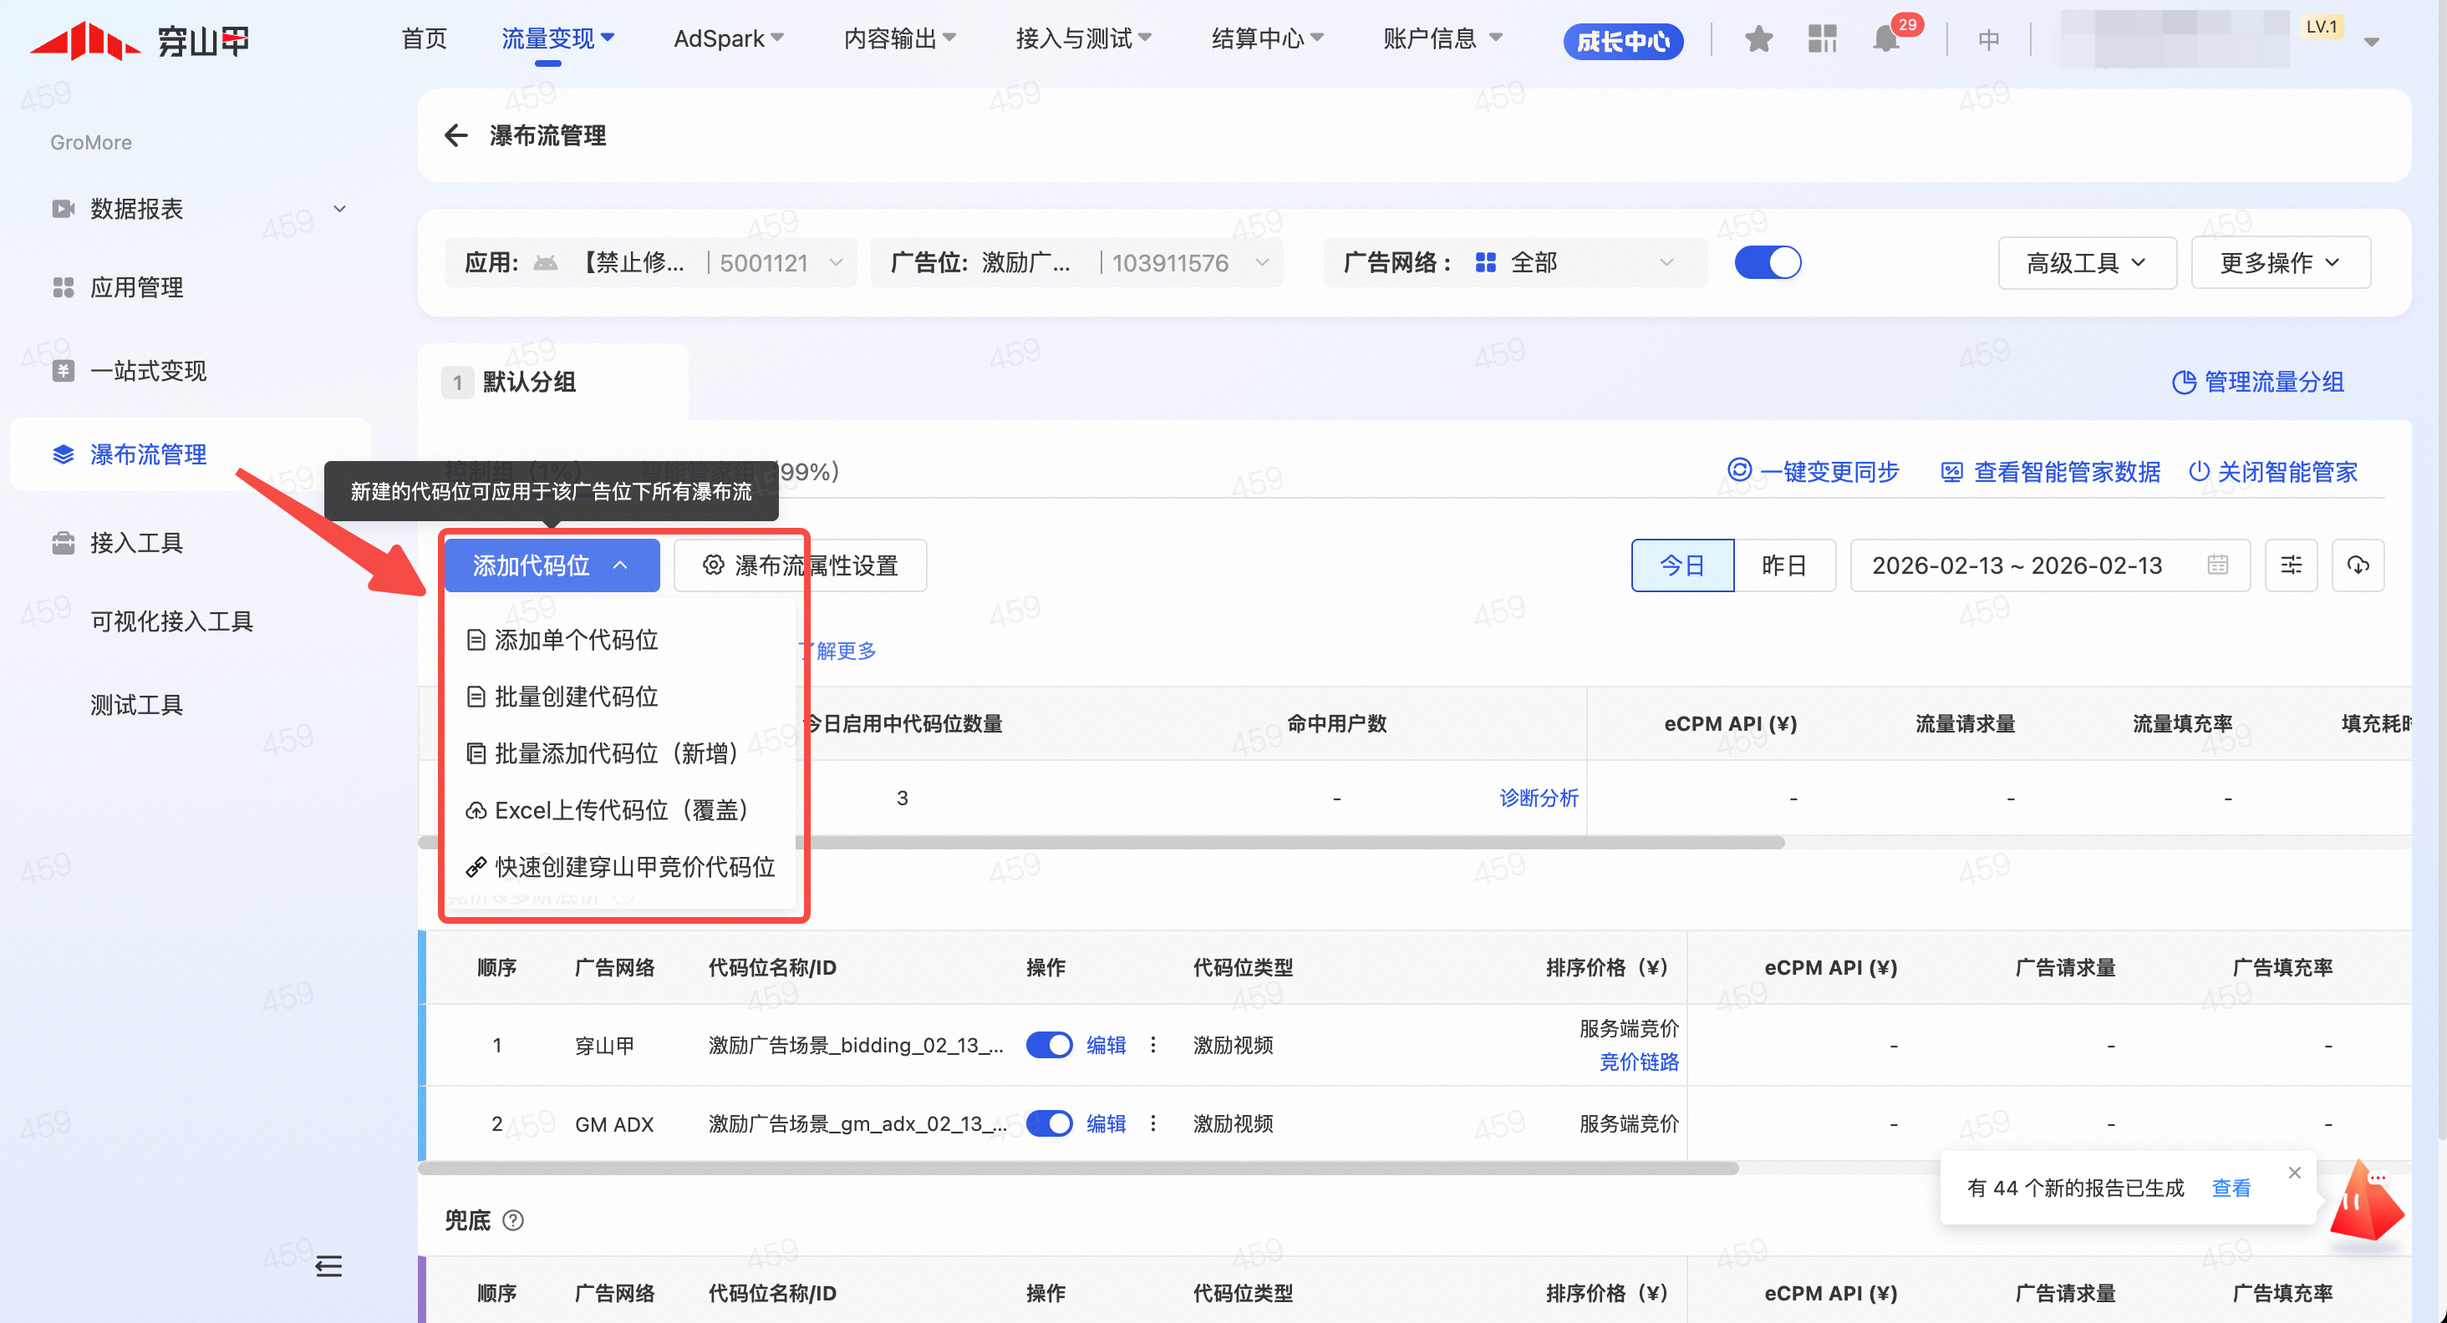
Task: Open the 更多操作 dropdown
Action: pyautogui.click(x=2280, y=263)
